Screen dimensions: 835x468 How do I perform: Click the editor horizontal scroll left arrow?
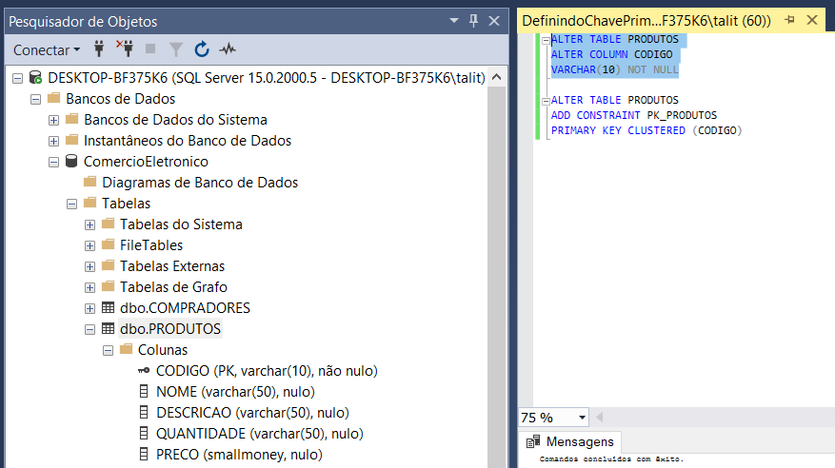click(x=600, y=417)
